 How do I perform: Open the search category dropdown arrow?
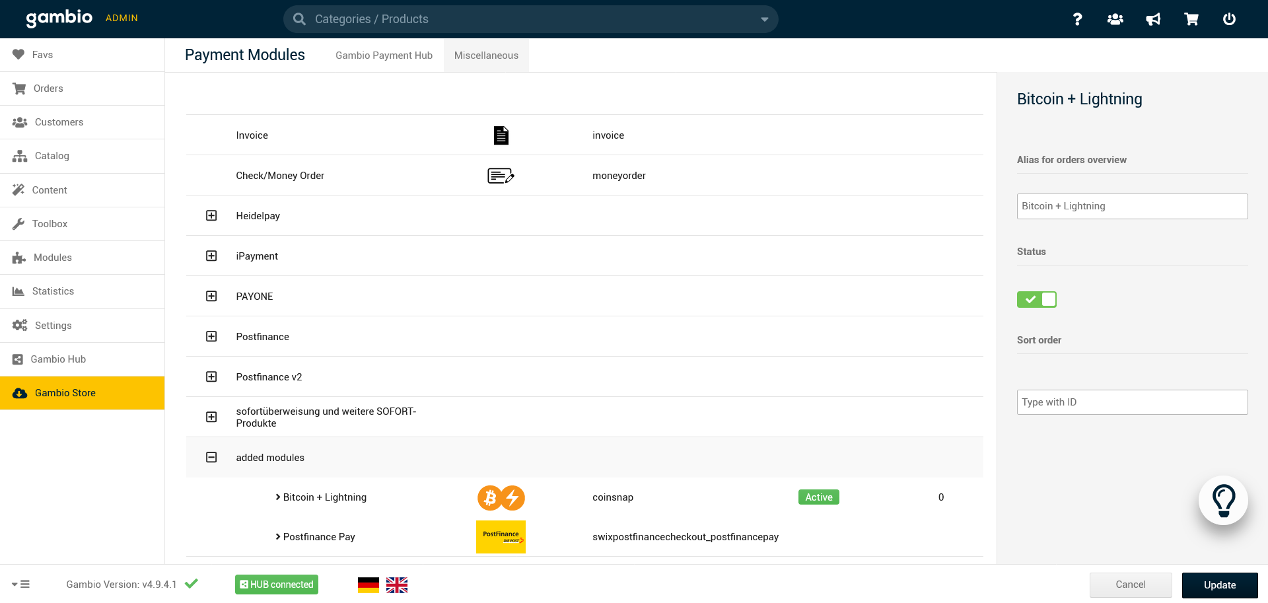(x=764, y=20)
